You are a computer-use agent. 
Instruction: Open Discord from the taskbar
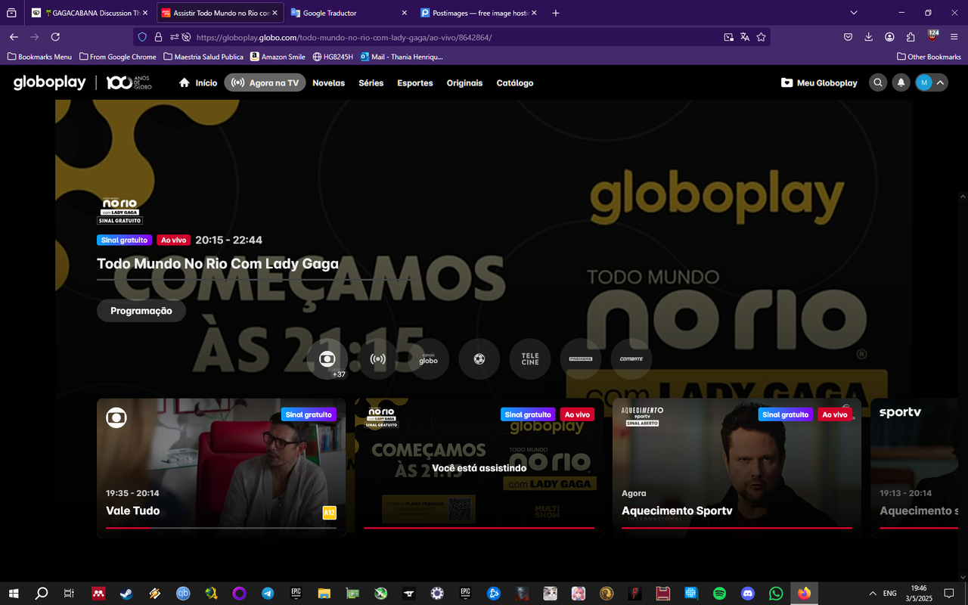point(748,594)
